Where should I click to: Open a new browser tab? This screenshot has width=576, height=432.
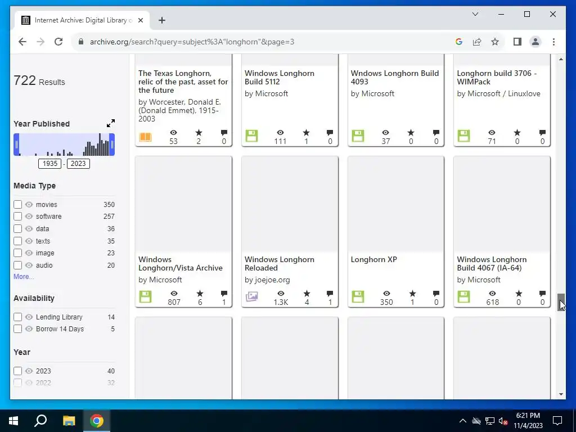161,20
